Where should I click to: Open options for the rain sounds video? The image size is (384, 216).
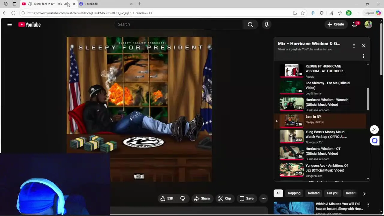click(x=368, y=205)
